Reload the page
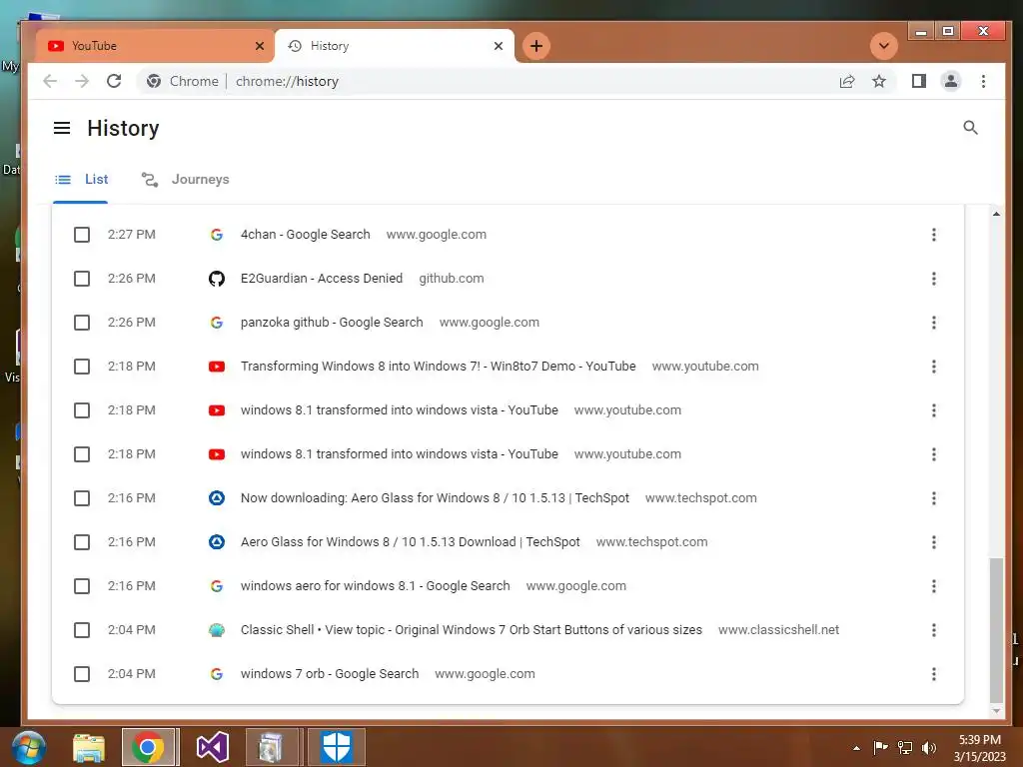 tap(114, 81)
